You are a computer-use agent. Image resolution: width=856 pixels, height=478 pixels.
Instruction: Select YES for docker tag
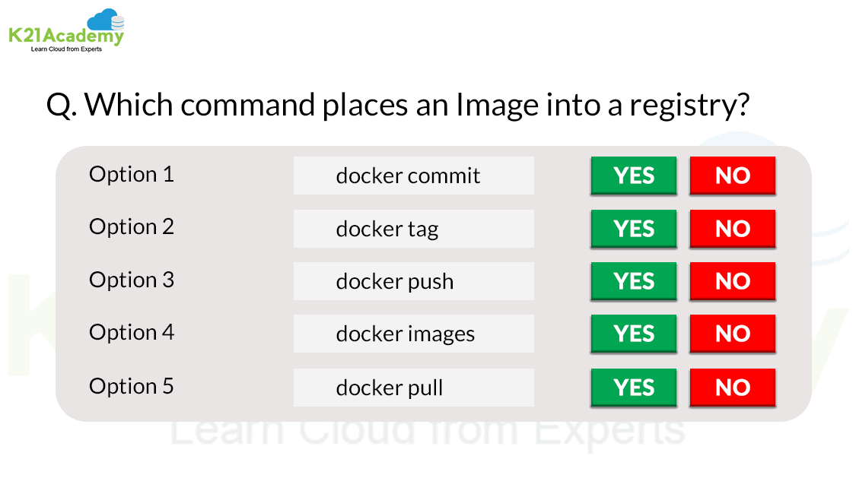coord(633,229)
